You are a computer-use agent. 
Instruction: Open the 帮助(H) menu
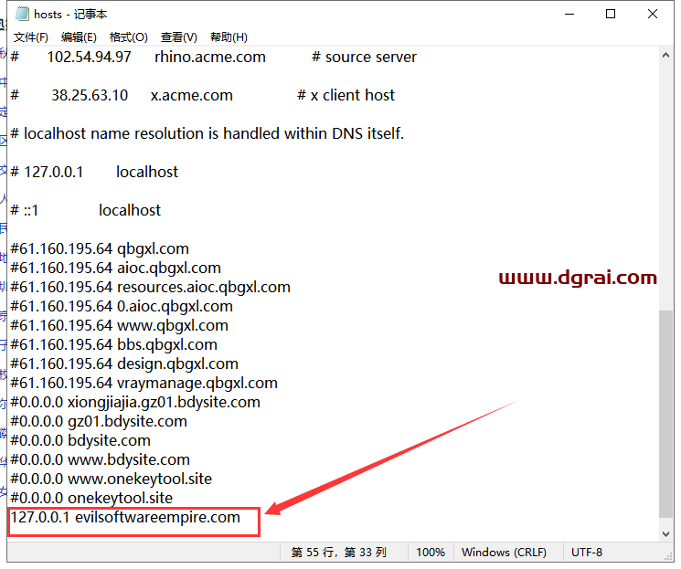229,37
